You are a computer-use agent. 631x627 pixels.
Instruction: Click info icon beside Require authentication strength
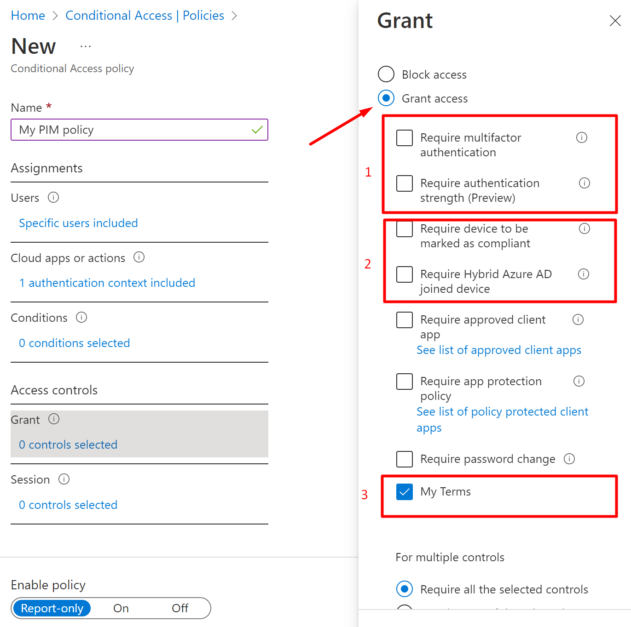click(x=585, y=183)
